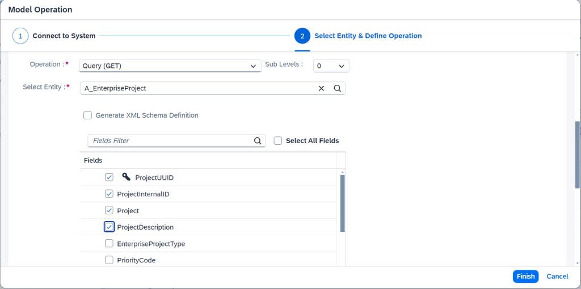Enable the EnterpriseProjectType checkbox

coord(109,244)
